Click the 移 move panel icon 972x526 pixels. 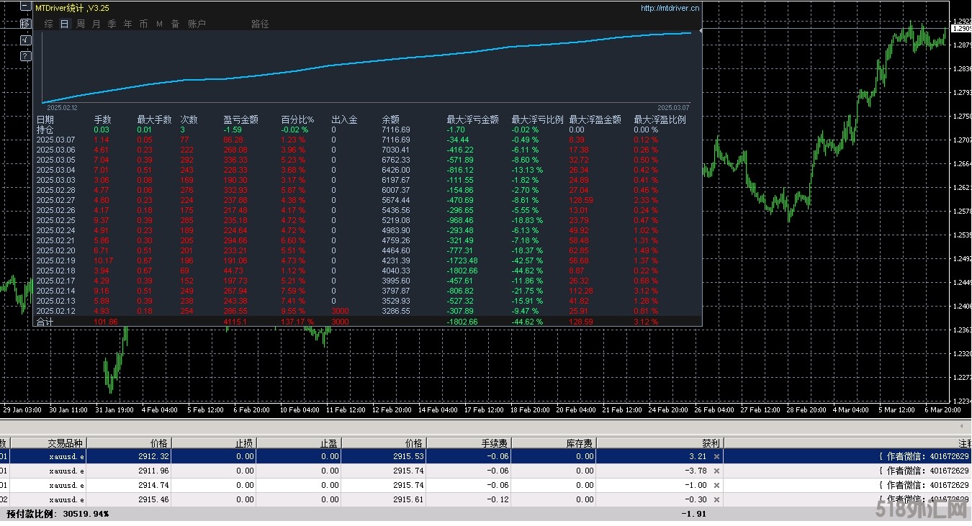pyautogui.click(x=25, y=24)
